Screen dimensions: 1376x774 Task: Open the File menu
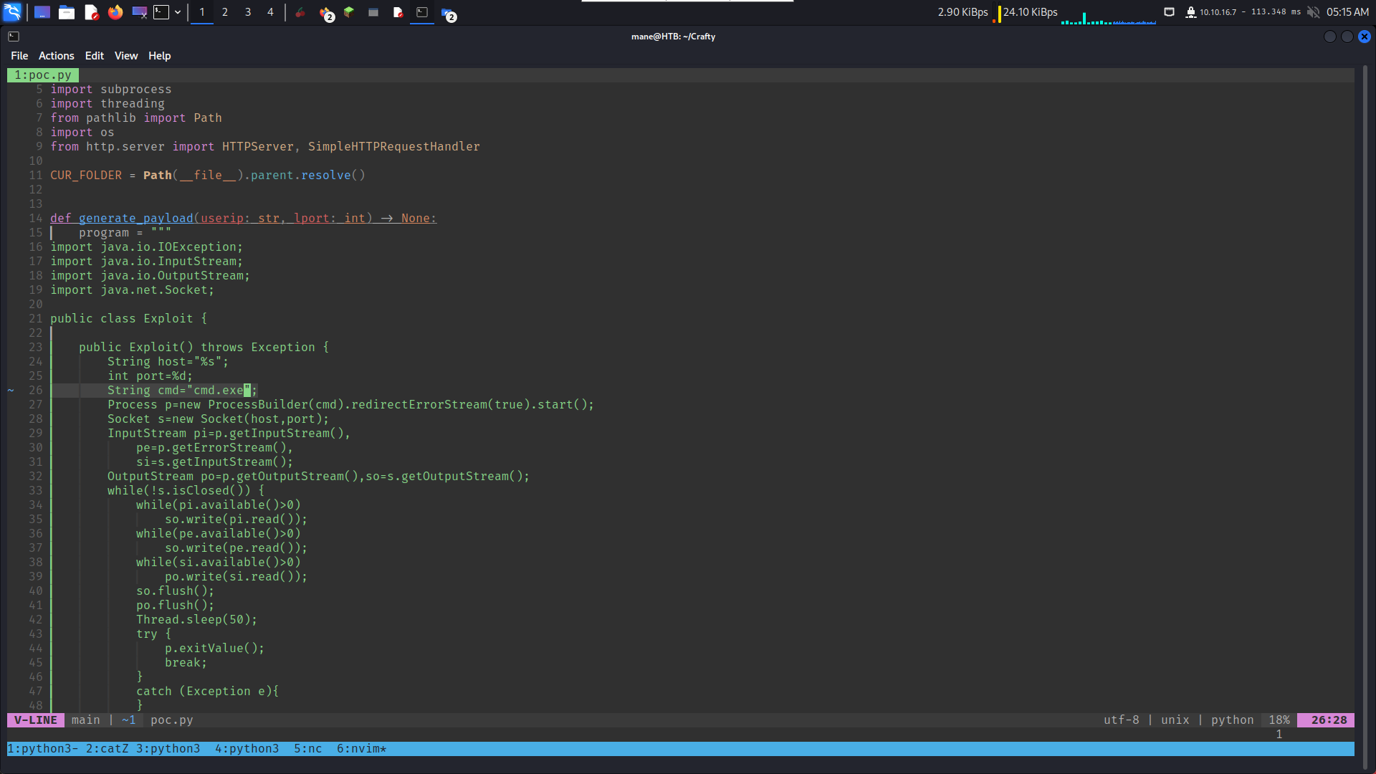click(19, 56)
